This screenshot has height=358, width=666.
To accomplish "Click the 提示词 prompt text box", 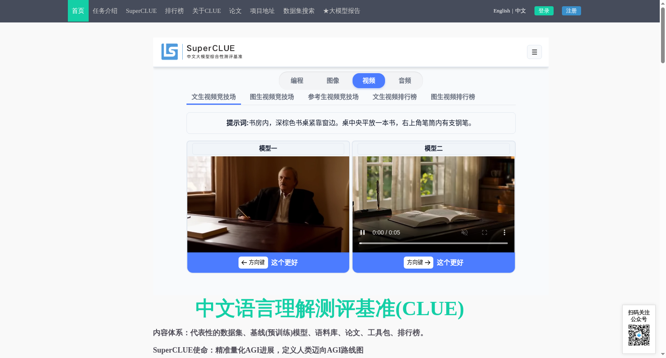I will click(x=351, y=123).
